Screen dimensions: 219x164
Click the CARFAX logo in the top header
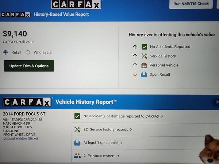(x=77, y=4)
